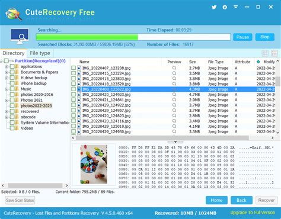Expand the recovered folder node
The image size is (281, 219).
[7, 111]
